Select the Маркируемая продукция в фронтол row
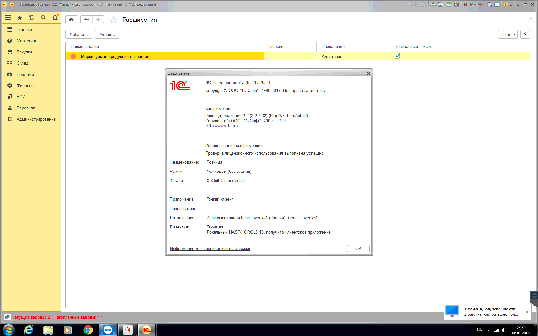Image resolution: width=538 pixels, height=336 pixels. click(298, 56)
